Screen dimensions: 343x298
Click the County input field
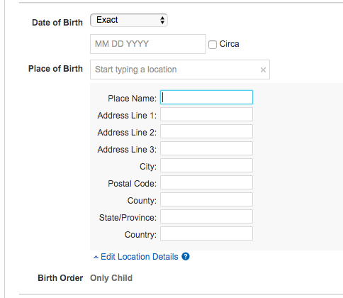pos(206,199)
